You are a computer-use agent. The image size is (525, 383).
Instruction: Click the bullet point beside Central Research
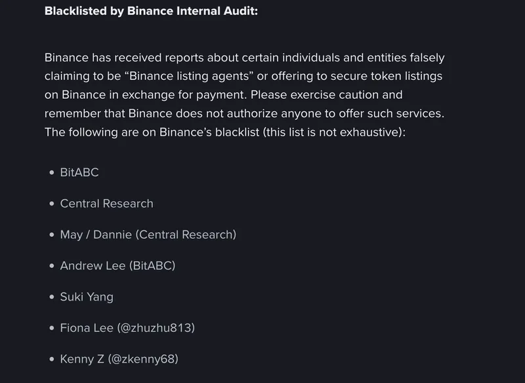pyautogui.click(x=52, y=204)
